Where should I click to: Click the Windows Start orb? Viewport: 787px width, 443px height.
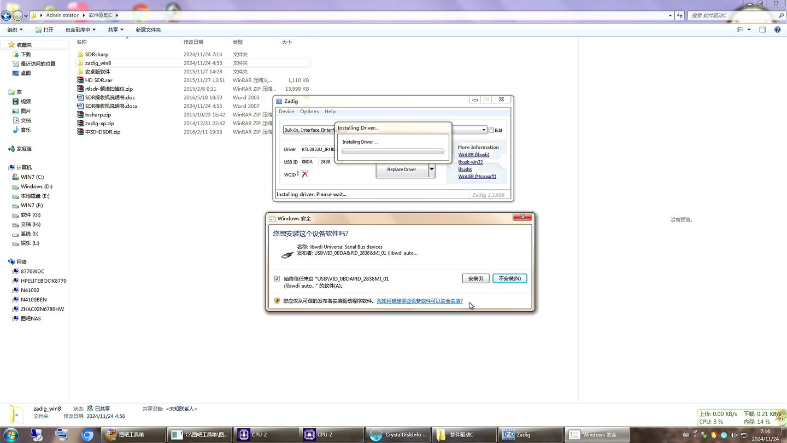pos(11,435)
